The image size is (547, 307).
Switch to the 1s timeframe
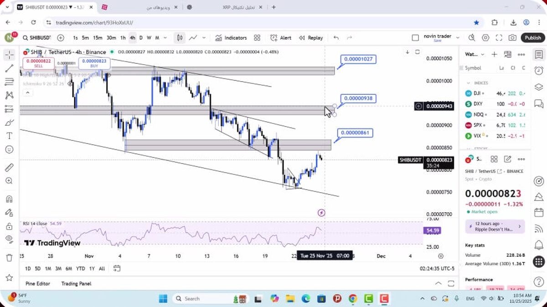pyautogui.click(x=75, y=38)
